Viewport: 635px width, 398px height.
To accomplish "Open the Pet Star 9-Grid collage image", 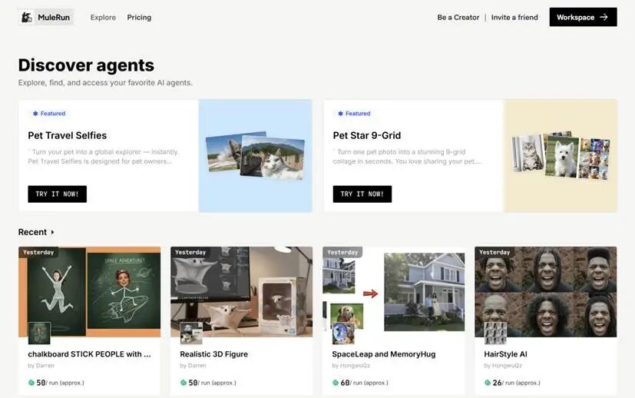I will (x=561, y=156).
